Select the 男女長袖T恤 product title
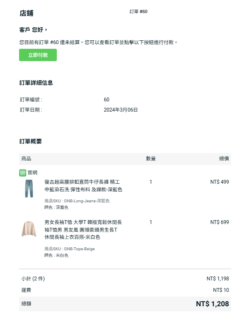 (x=83, y=229)
